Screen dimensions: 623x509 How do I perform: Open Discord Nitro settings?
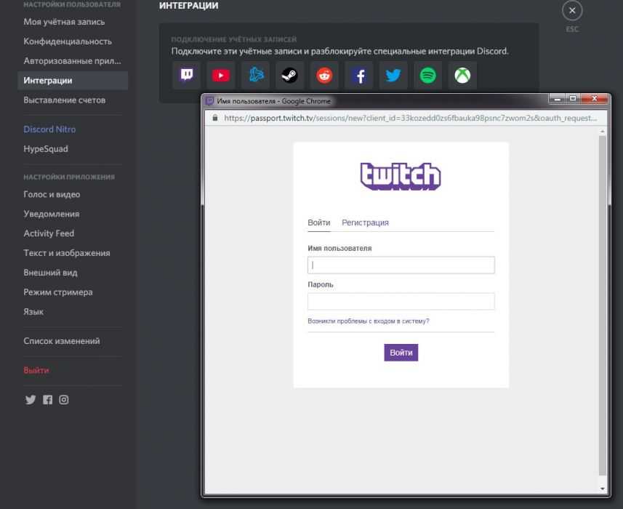pyautogui.click(x=49, y=129)
